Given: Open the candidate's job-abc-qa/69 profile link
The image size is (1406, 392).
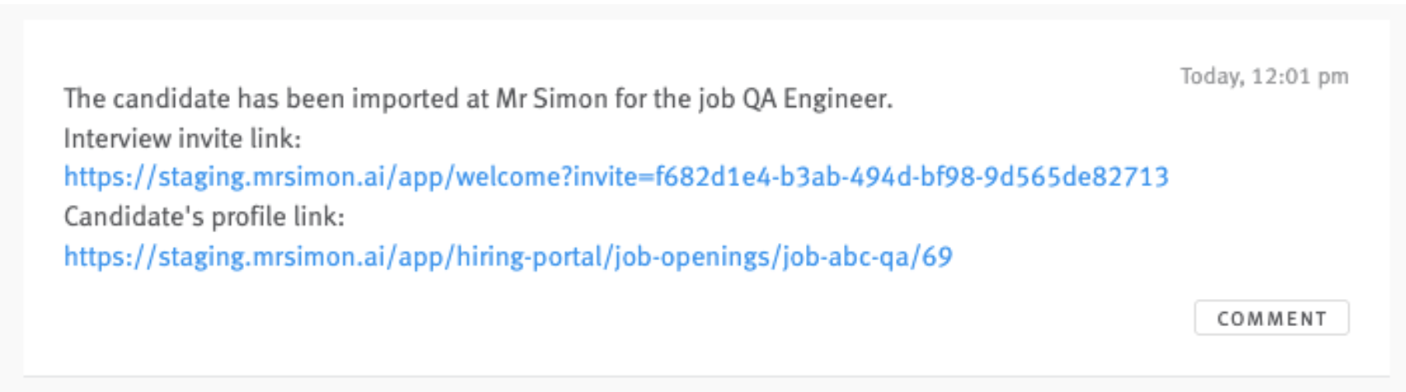Looking at the screenshot, I should click(509, 257).
